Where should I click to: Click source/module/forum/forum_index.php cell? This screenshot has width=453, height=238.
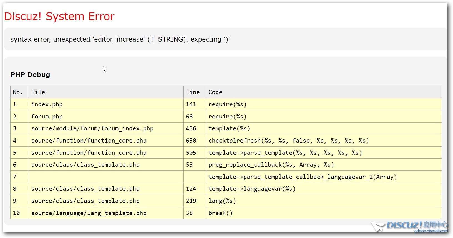(x=106, y=128)
